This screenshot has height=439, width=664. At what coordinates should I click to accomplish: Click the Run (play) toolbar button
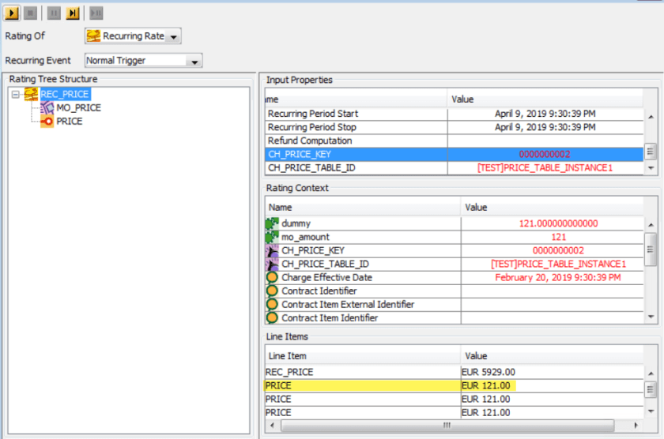pyautogui.click(x=12, y=13)
